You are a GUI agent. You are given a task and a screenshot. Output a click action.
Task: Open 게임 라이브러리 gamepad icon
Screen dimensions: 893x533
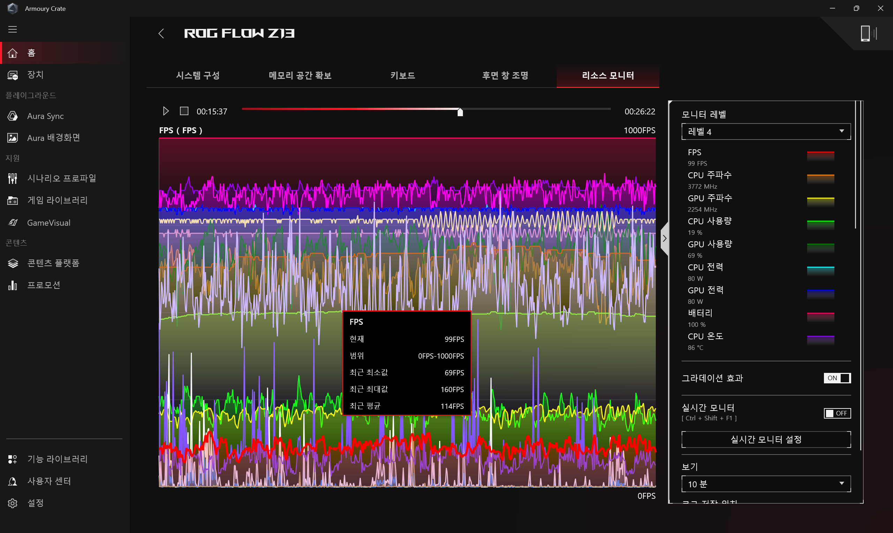point(13,201)
